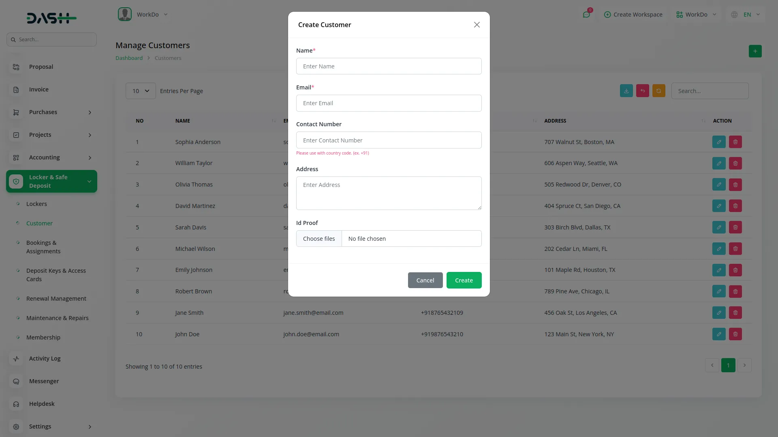Select the edit pencil icon for Jane Smith
Screen dimensions: 778x437
point(719,312)
